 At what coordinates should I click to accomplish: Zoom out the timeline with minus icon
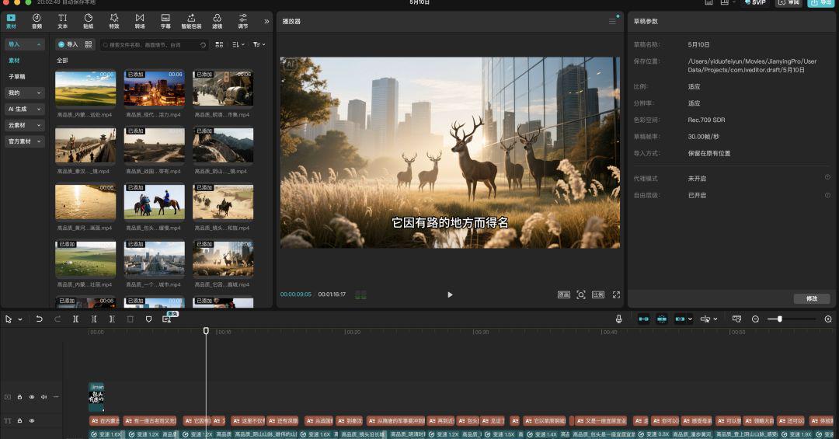[x=755, y=319]
